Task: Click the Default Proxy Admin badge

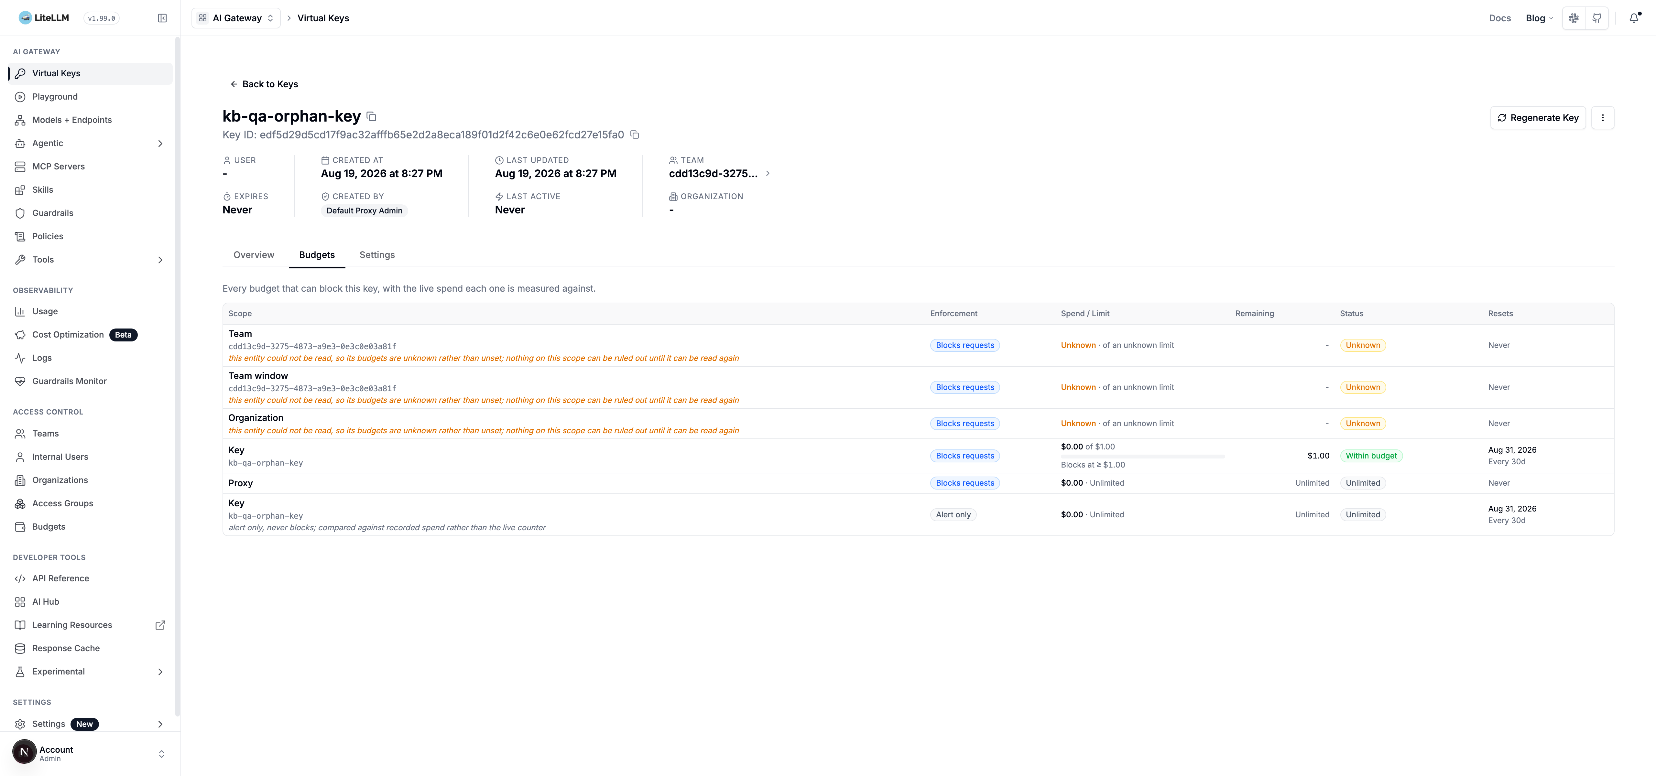Action: pyautogui.click(x=365, y=211)
